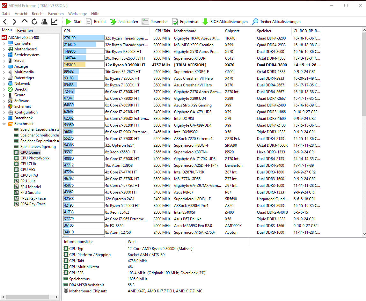Click the results list scroll-down arrow
Image resolution: width=366 pixels, height=301 pixels.
click(x=364, y=234)
